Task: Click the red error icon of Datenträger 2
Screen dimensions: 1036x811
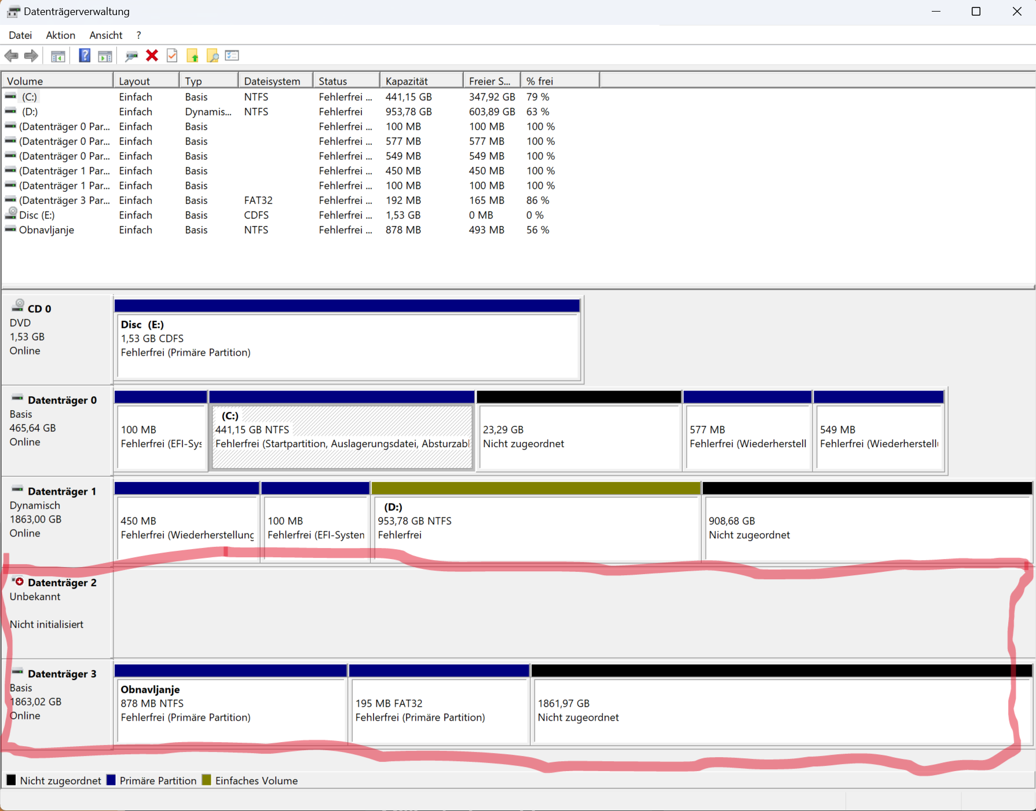Action: (19, 581)
